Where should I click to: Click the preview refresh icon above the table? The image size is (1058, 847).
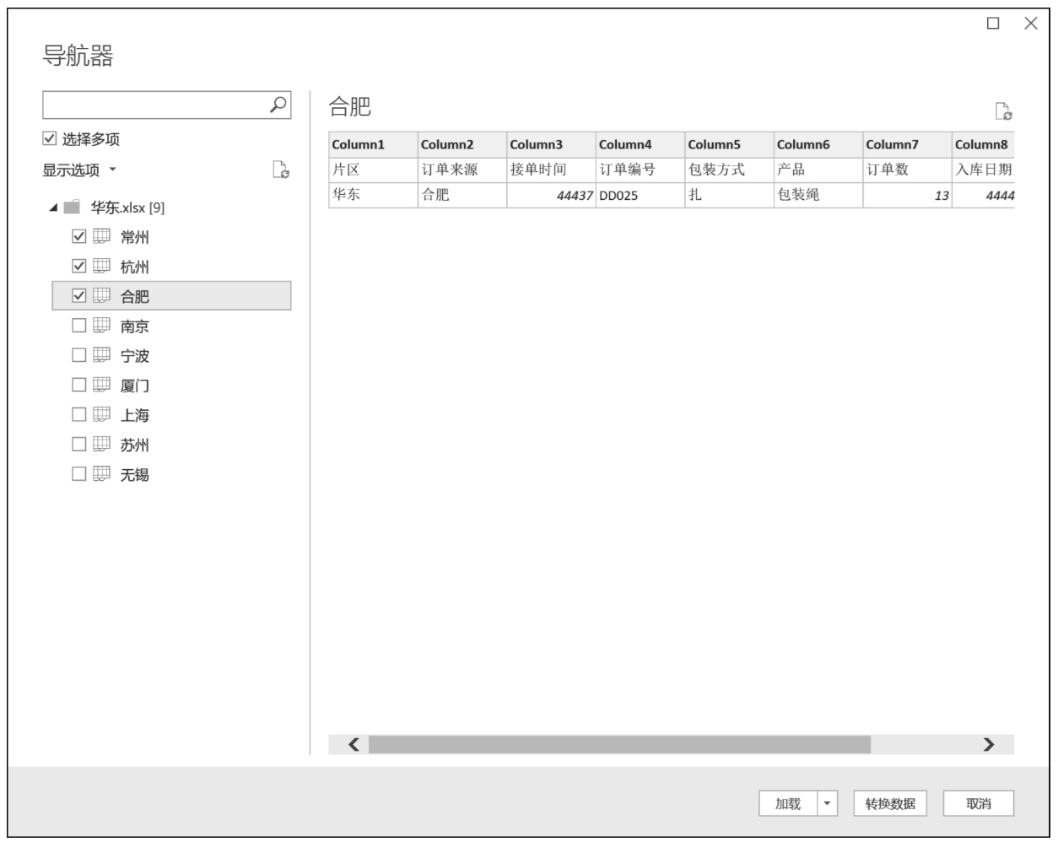pos(1003,111)
